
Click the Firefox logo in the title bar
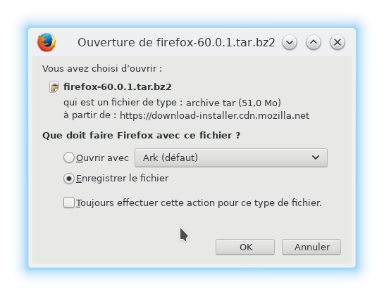(x=47, y=42)
